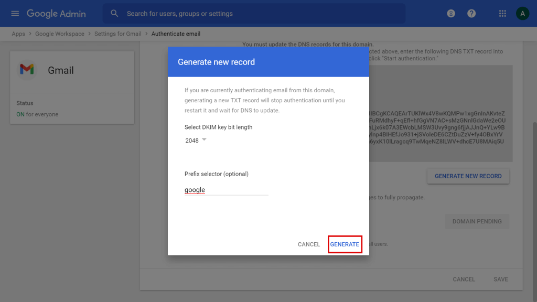
Task: Click the Google Admin logo
Action: 56,14
